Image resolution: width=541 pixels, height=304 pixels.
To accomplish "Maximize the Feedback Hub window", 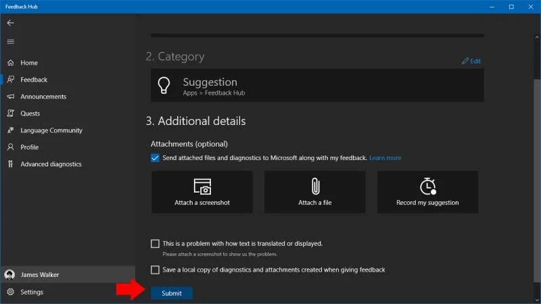I will click(511, 7).
